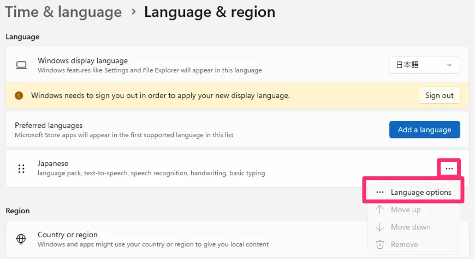Click the Microsoft Store apps description text
Viewport: 475px width, 259px height.
pos(124,135)
